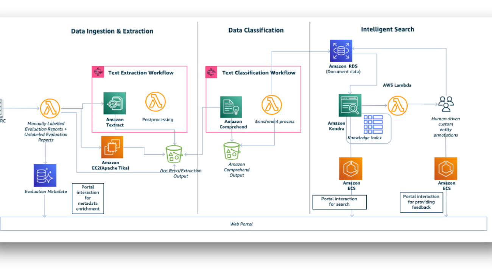Click the 'Postprocessing' label
Screen dimensions: 492x276
click(157, 120)
